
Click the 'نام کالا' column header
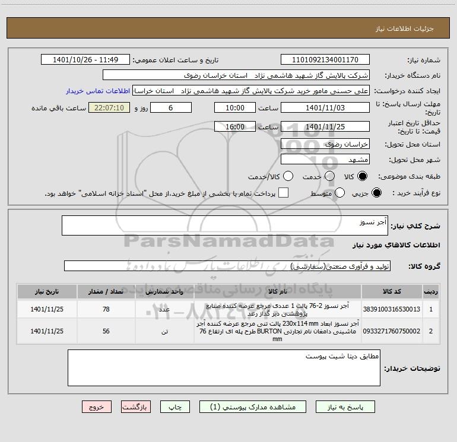tap(278, 292)
